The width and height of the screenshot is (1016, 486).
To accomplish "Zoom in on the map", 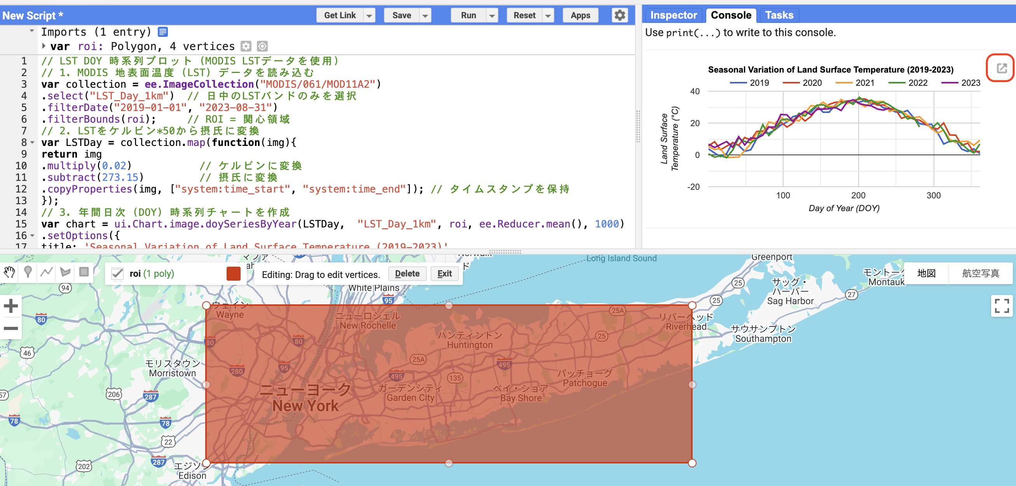I will click(x=11, y=305).
